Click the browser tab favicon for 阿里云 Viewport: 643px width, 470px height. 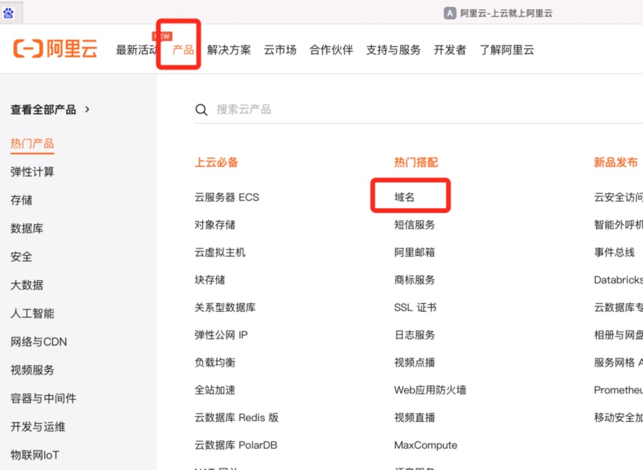(x=450, y=13)
